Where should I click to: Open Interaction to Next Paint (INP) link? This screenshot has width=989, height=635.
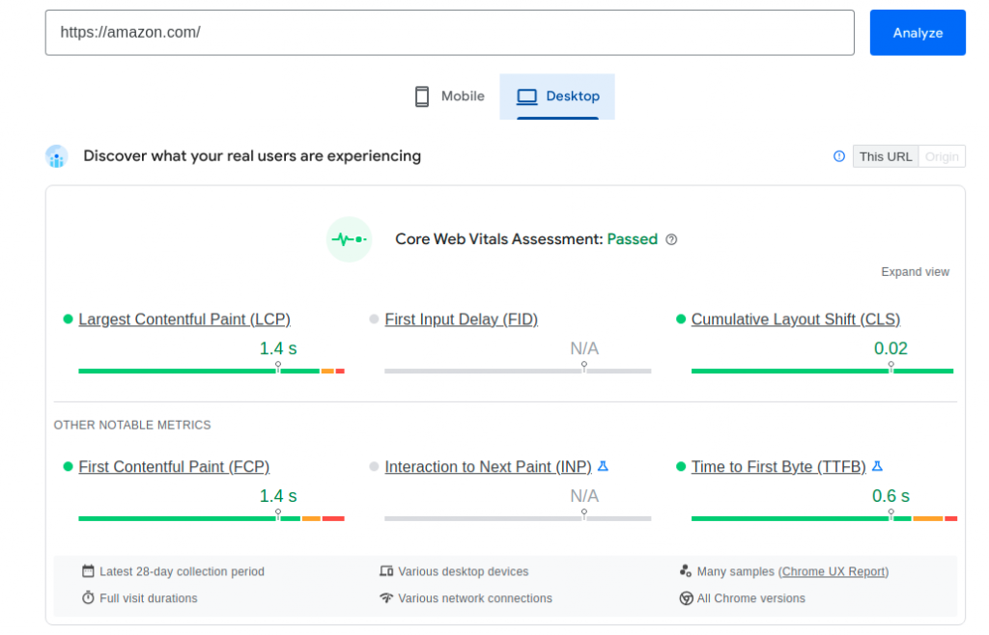[488, 467]
